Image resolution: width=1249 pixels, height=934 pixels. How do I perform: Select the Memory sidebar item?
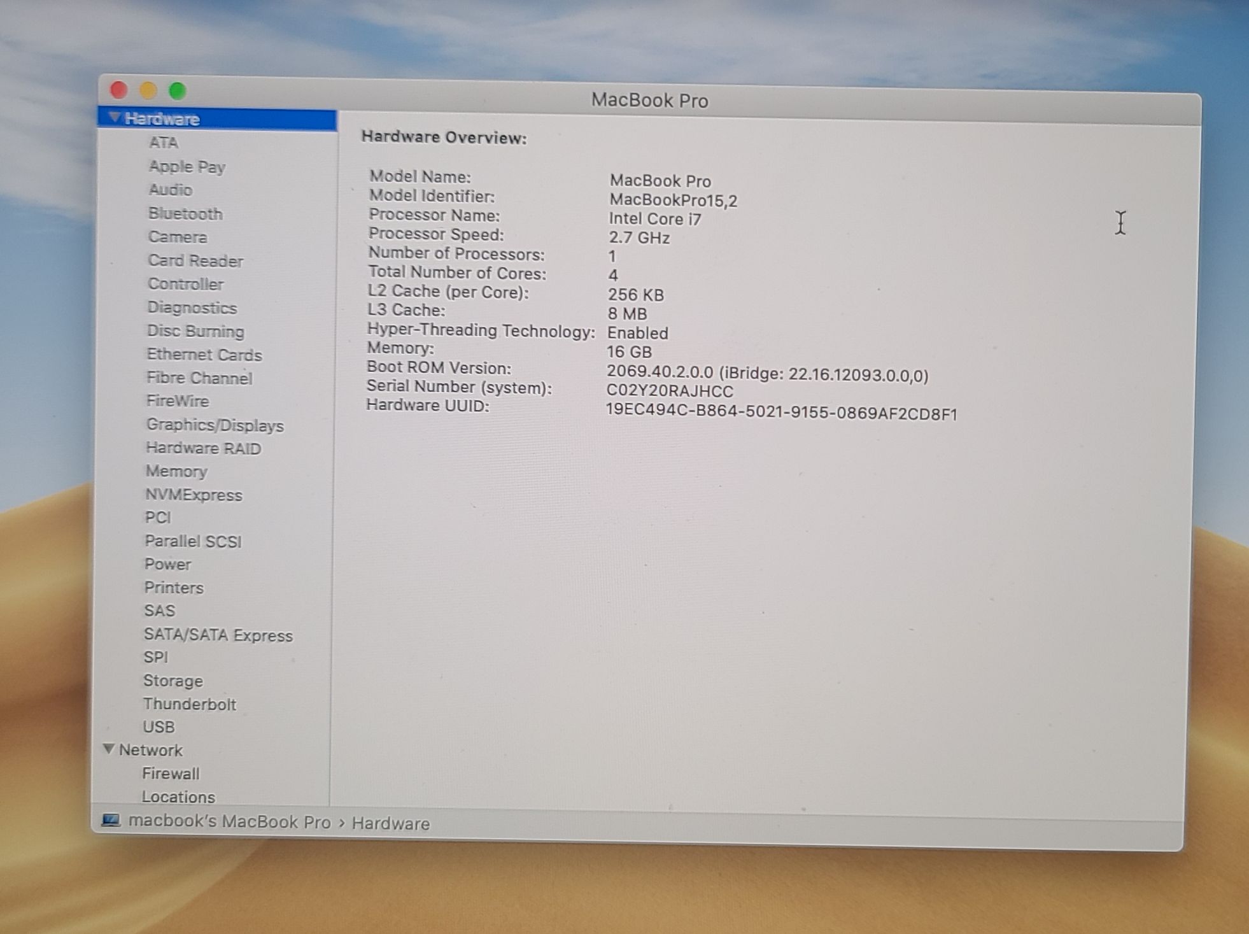176,472
